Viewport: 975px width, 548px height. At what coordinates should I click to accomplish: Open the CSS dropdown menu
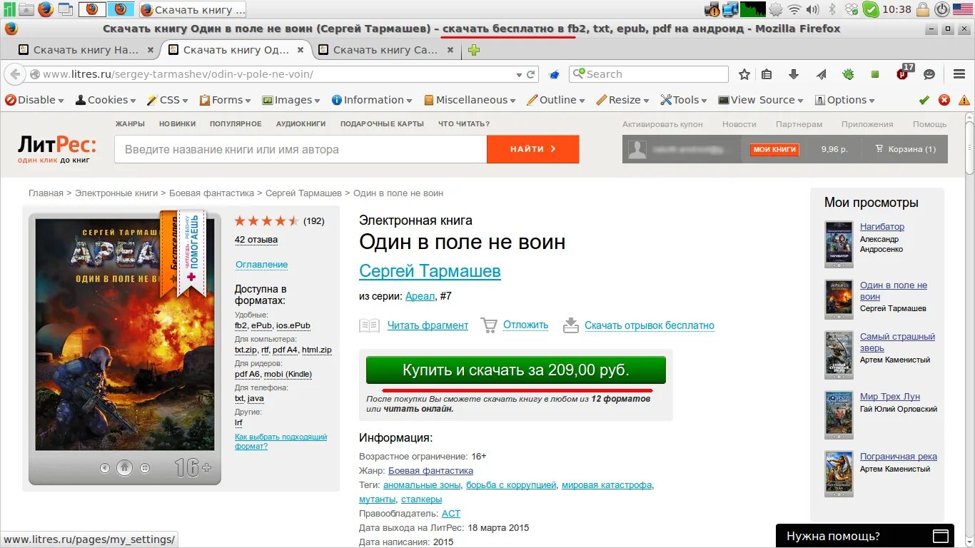(x=168, y=100)
